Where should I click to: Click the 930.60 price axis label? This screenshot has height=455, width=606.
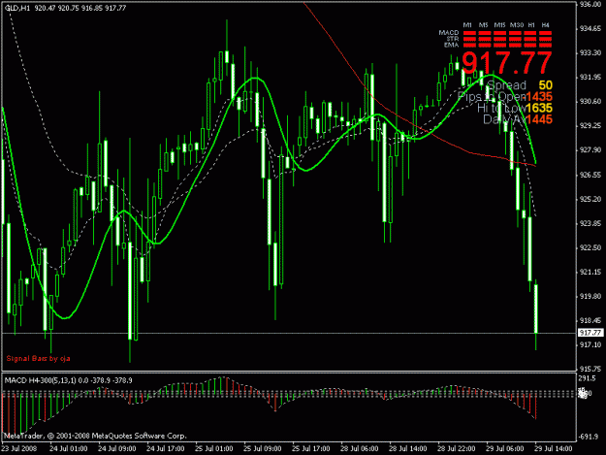pos(590,101)
